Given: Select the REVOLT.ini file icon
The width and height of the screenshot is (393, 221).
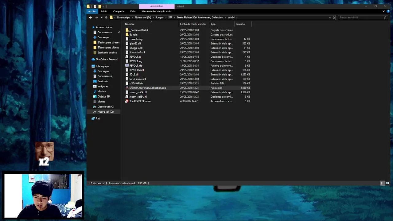Looking at the screenshot, I should pos(127,57).
